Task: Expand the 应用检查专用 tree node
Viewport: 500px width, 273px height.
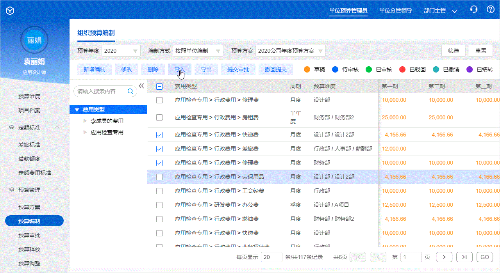Action: click(86, 132)
